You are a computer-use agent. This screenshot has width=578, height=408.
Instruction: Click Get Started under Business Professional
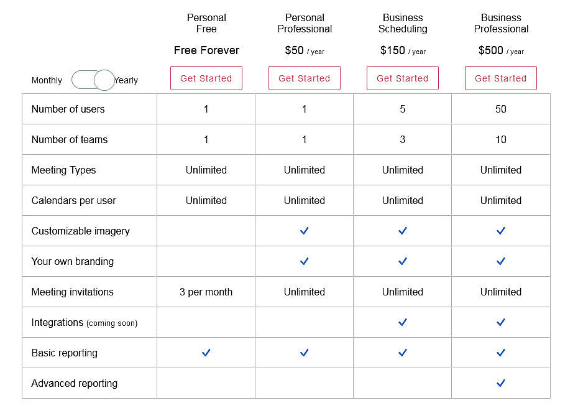(x=500, y=78)
